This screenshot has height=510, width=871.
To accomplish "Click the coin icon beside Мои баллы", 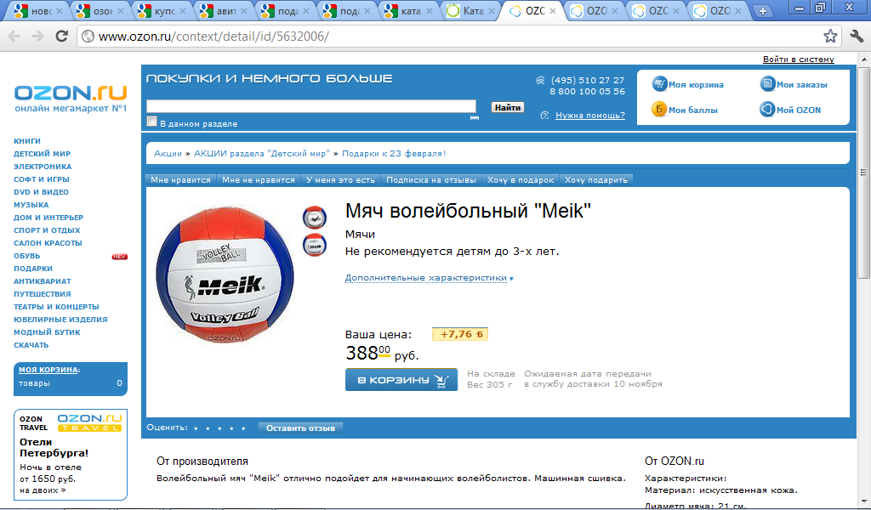I will (x=659, y=110).
